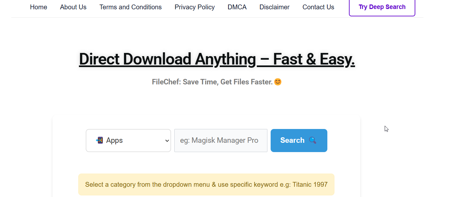View the Privacy Policy page
The height and width of the screenshot is (197, 453).
coord(195,7)
